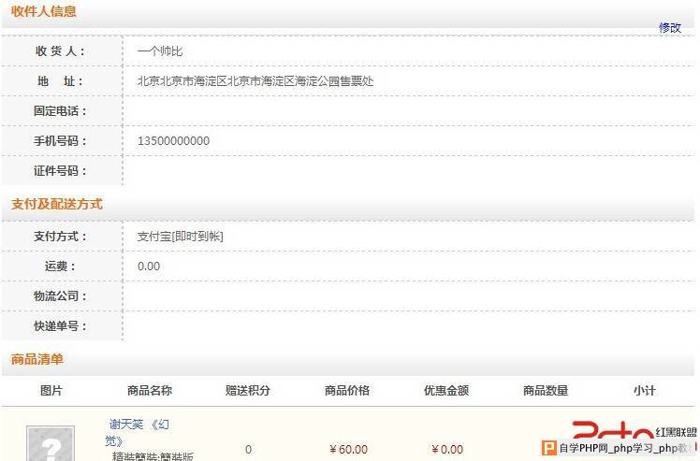Image resolution: width=700 pixels, height=461 pixels.
Task: Click the orange P logo icon in watermark
Action: tap(548, 448)
